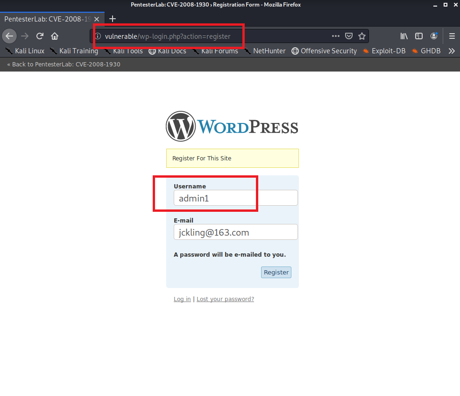Screen dimensions: 460x396
Task: Open the Firefox account icon
Action: (x=434, y=36)
